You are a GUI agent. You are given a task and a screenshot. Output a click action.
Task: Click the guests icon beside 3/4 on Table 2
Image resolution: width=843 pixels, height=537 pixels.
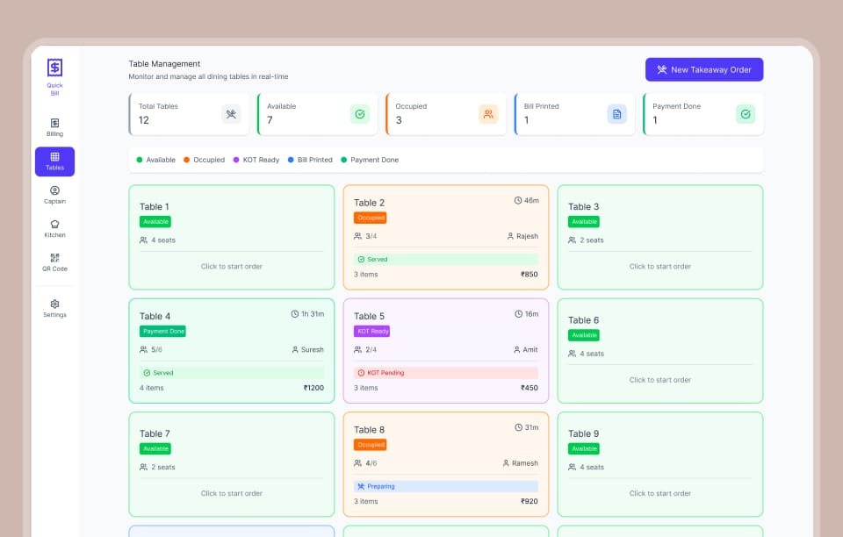pyautogui.click(x=358, y=236)
